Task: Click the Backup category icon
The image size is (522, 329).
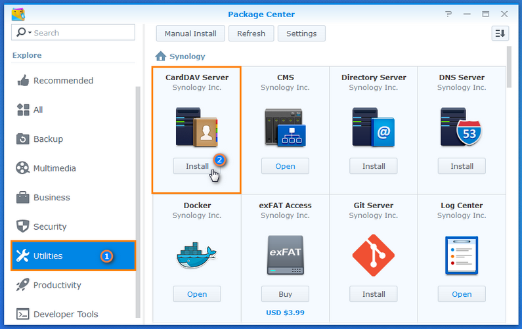Action: [23, 139]
